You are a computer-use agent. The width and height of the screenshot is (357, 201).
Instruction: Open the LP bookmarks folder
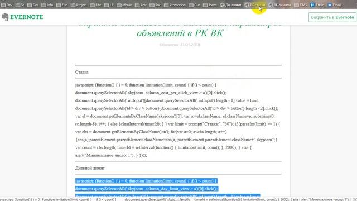[x=109, y=5]
